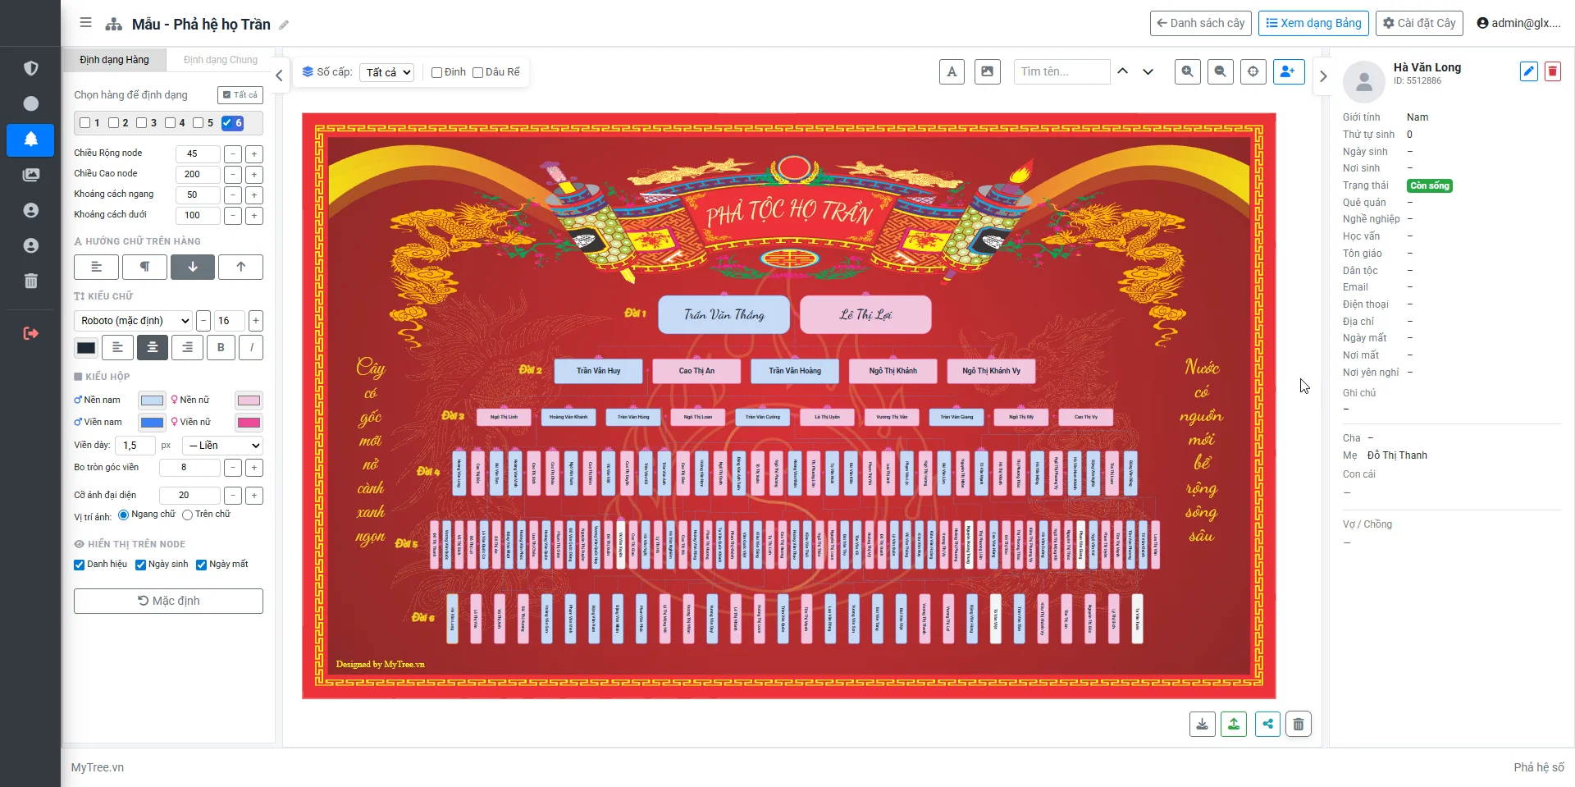Set text direction upward arrow button
The image size is (1575, 787).
[x=240, y=267]
